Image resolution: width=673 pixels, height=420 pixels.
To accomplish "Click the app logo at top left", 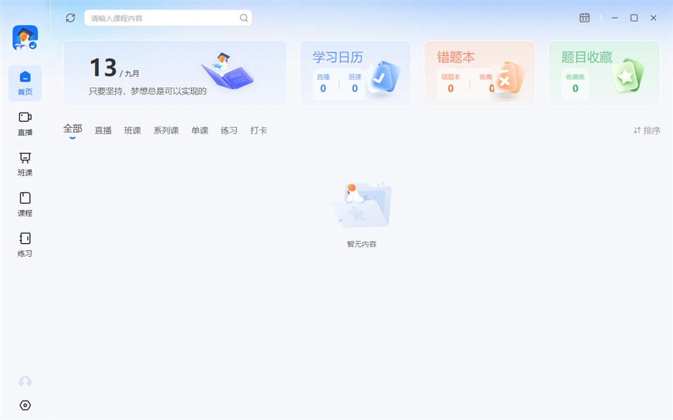I will [25, 38].
